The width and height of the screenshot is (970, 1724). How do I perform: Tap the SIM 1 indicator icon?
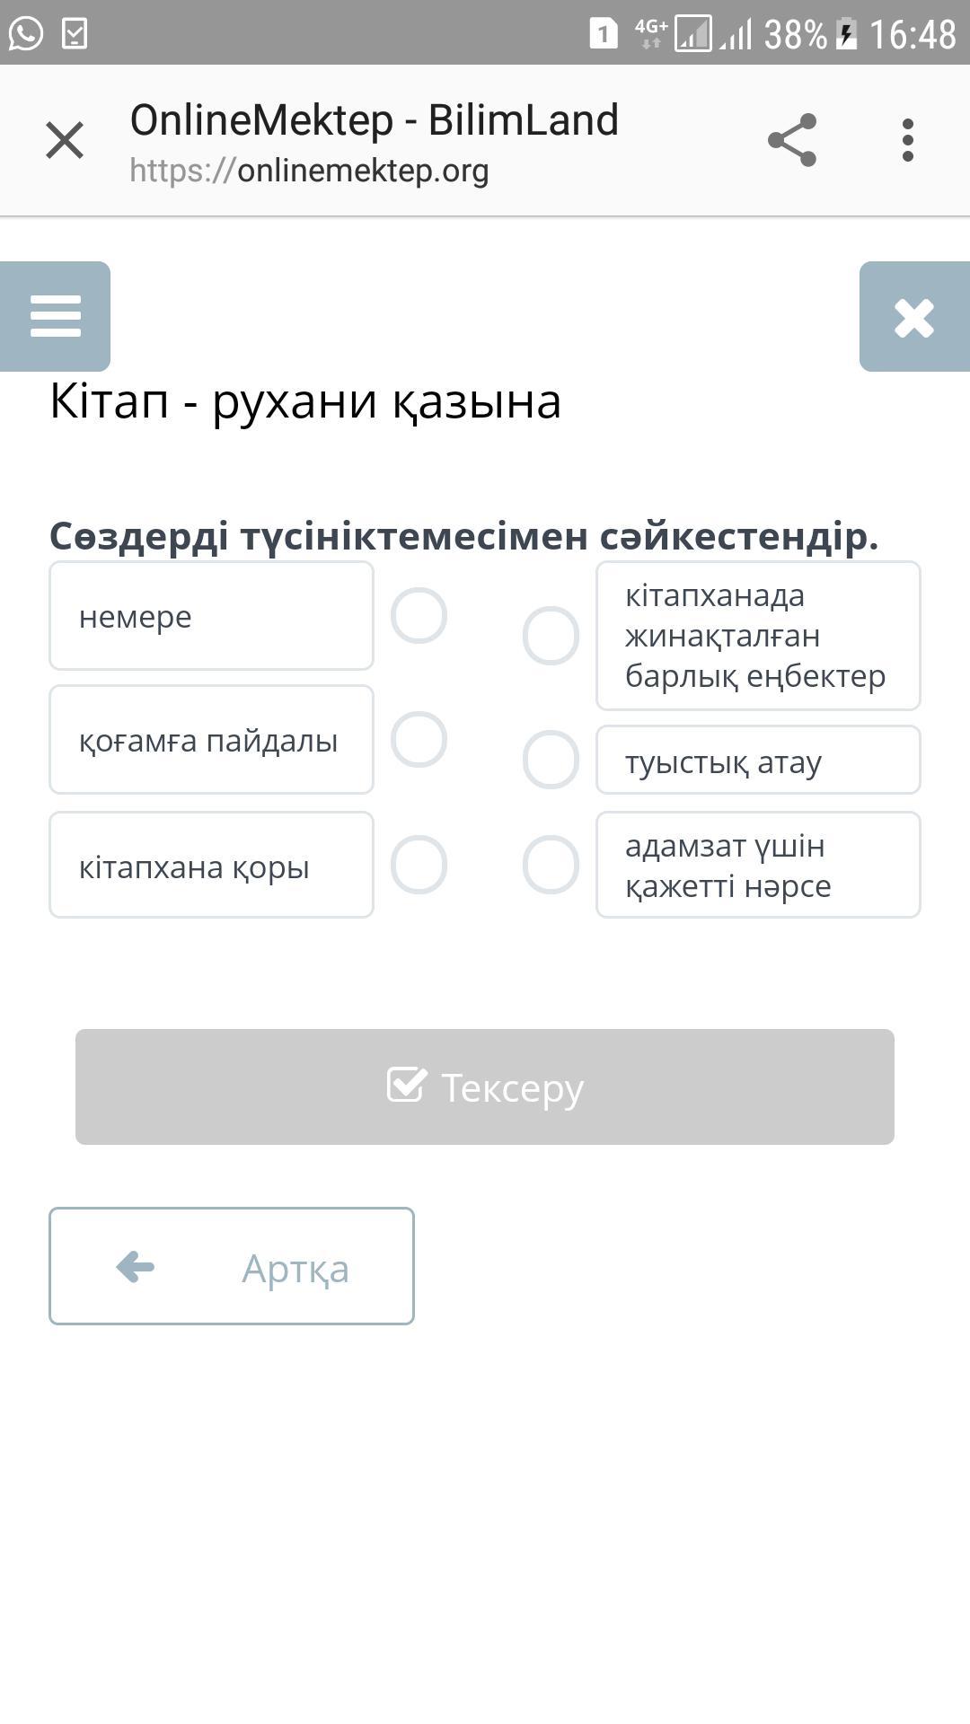click(604, 34)
